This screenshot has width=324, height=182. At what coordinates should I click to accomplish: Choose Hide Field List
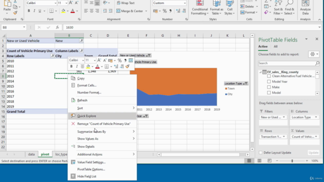(102, 176)
